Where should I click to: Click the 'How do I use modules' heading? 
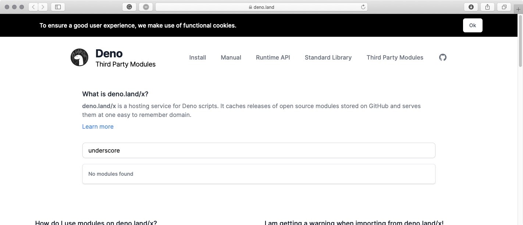(96, 222)
